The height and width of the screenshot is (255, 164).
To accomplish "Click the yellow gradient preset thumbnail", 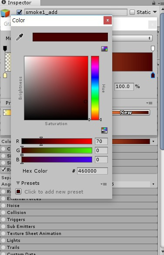I will click(7, 112).
